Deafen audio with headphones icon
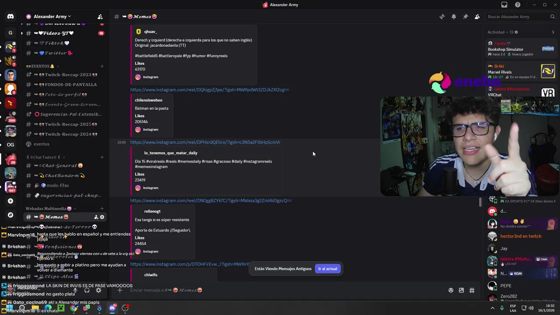Viewport: 560px width, 315px height. click(x=87, y=290)
